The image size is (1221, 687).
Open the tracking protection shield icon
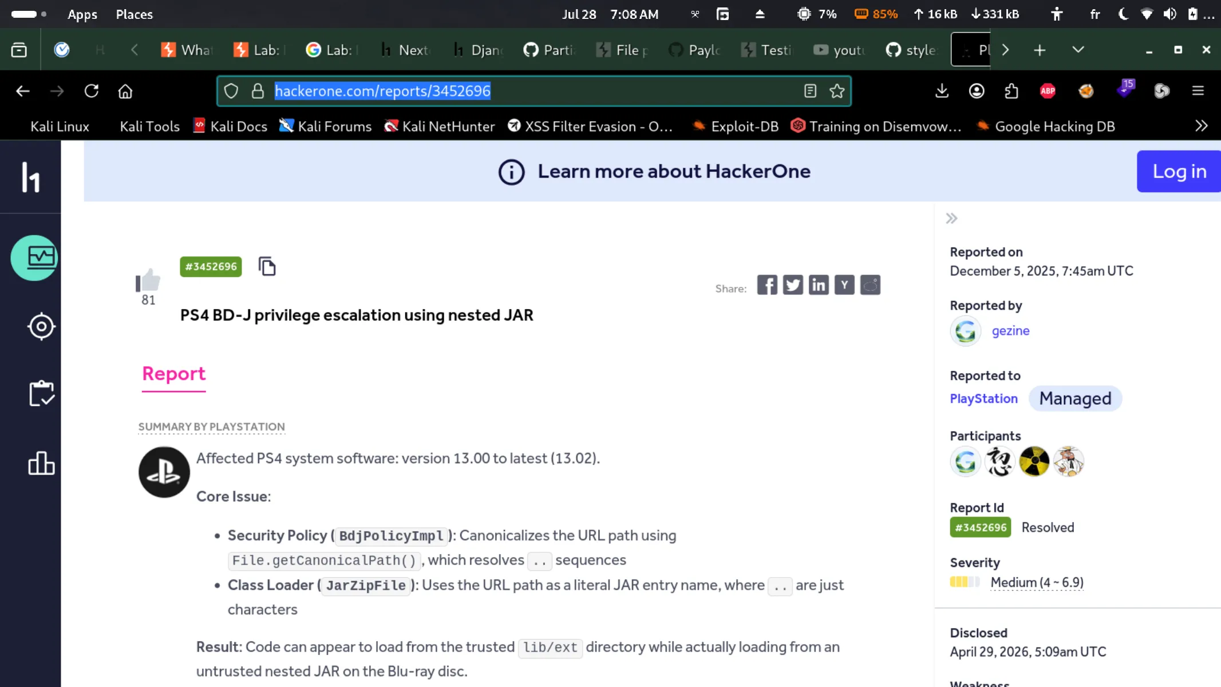(231, 91)
